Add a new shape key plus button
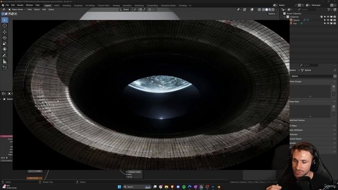Screen dimensions: 338x190 tap(334, 107)
